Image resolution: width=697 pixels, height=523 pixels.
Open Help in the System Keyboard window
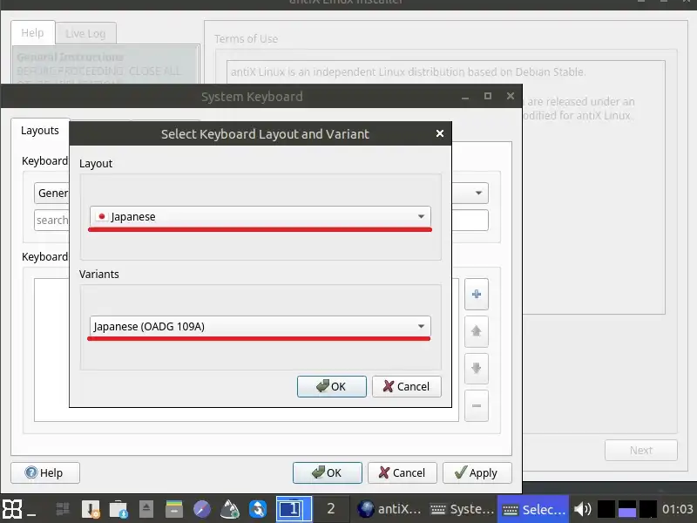click(x=44, y=472)
